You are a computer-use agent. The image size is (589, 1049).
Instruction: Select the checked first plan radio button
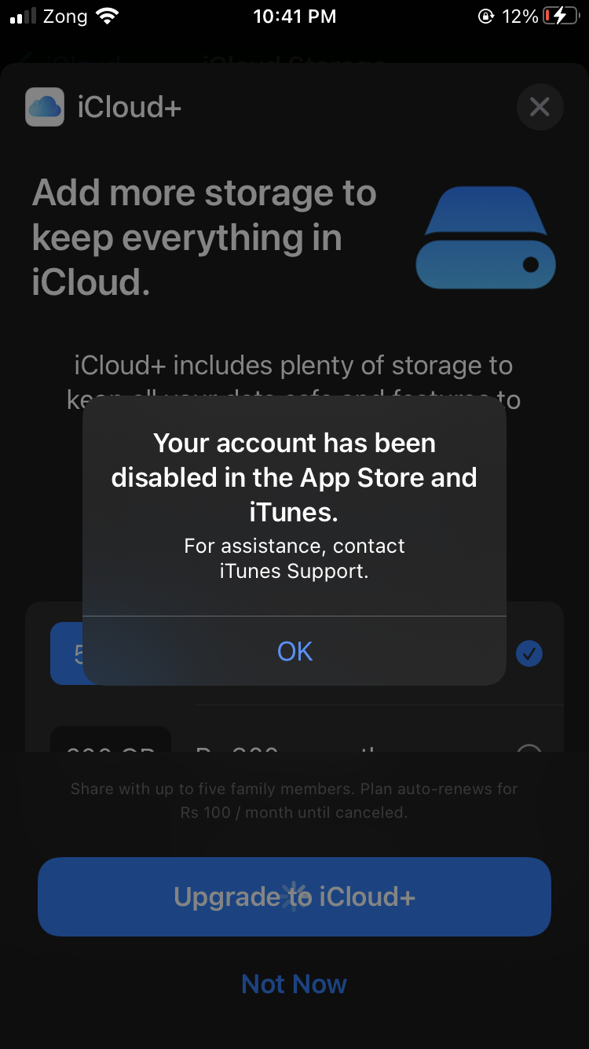point(529,653)
